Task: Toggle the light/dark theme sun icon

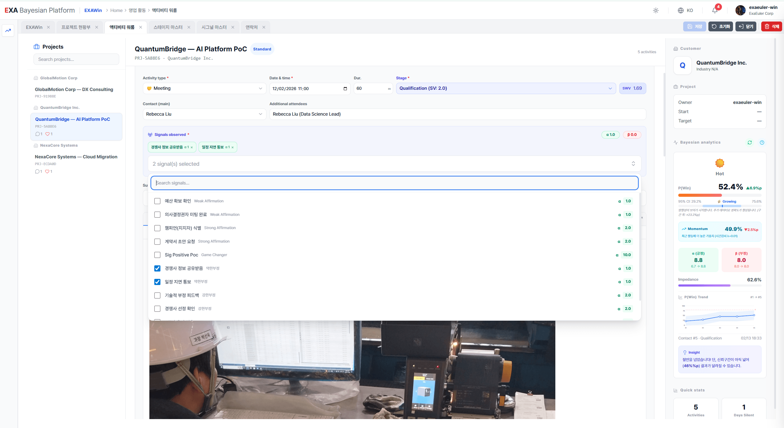Action: [656, 10]
